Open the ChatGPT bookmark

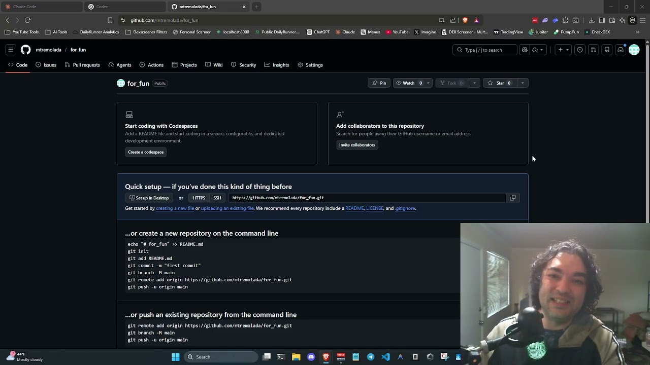pos(318,32)
